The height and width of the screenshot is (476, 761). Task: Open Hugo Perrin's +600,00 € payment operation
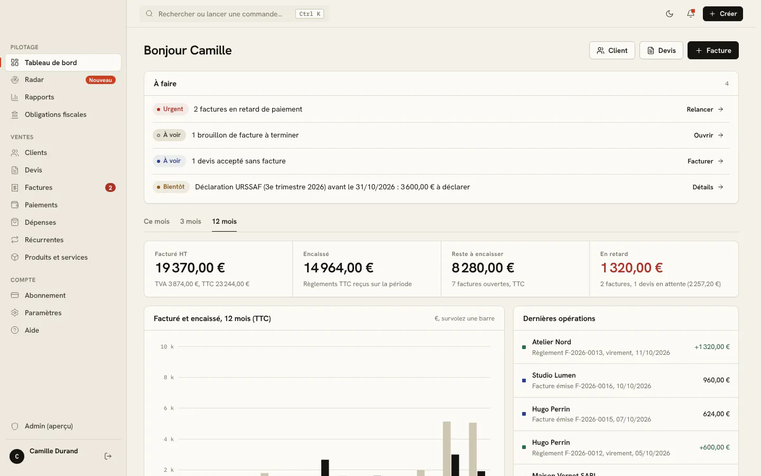[x=626, y=447]
